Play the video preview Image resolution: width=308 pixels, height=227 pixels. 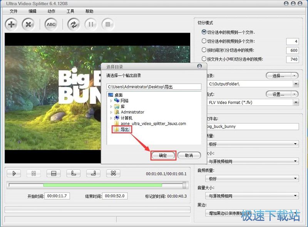tap(14, 173)
